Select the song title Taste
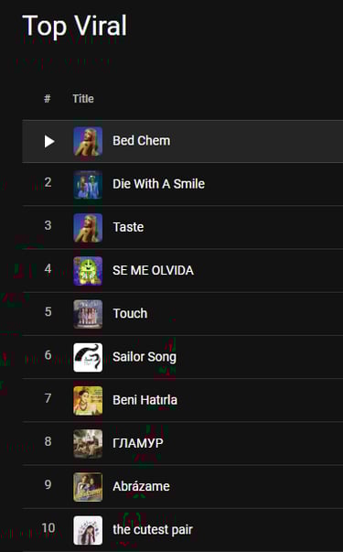343x552 pixels. (x=128, y=227)
